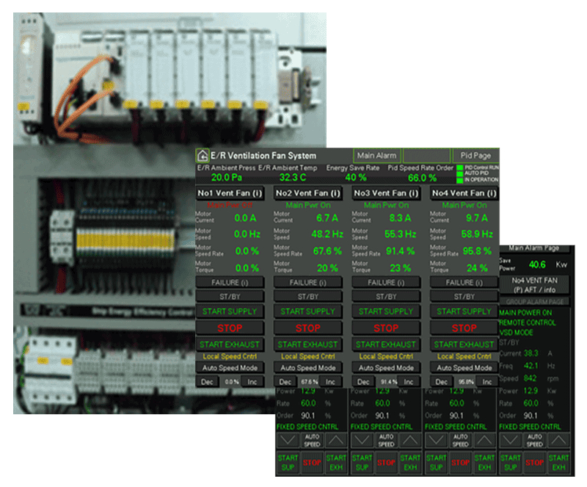The image size is (587, 487).
Task: Set No2 Vent Fan to ST/BY
Action: coord(308,297)
